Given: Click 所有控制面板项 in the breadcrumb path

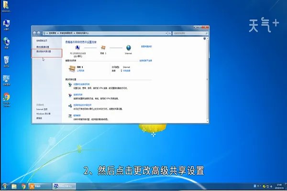Looking at the screenshot, I should click(66, 33).
